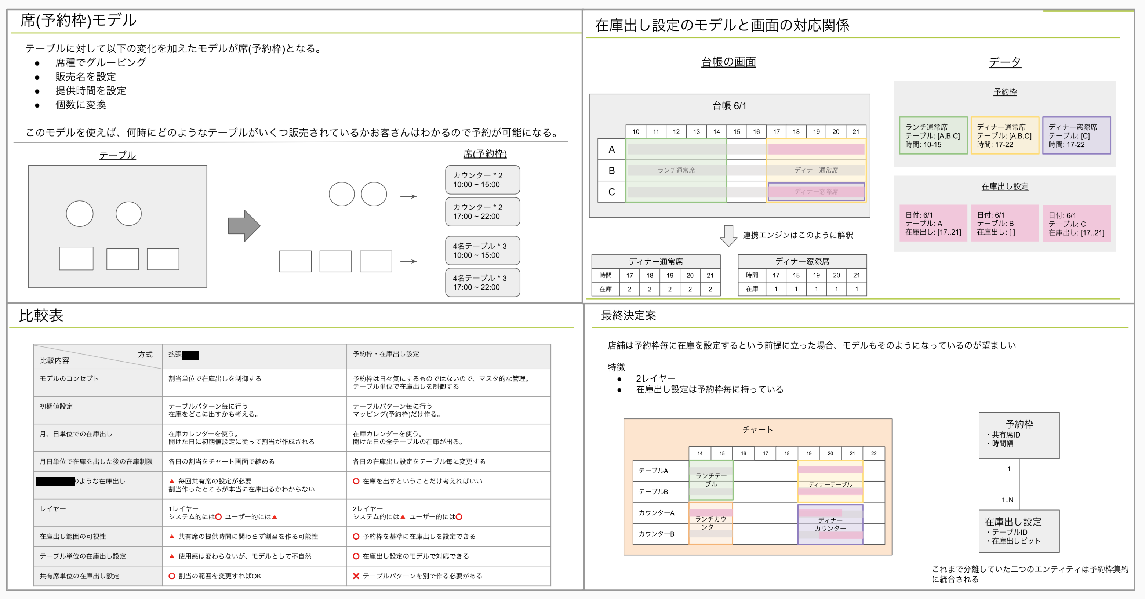This screenshot has height=599, width=1145.
Task: Click the 方式/比較内容 diagonal header cell
Action: (x=97, y=357)
